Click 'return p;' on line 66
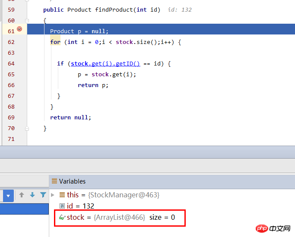This screenshot has height=237, width=295. pyautogui.click(x=93, y=85)
